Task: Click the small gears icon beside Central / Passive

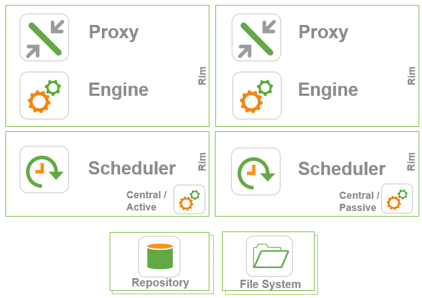Action: point(397,199)
